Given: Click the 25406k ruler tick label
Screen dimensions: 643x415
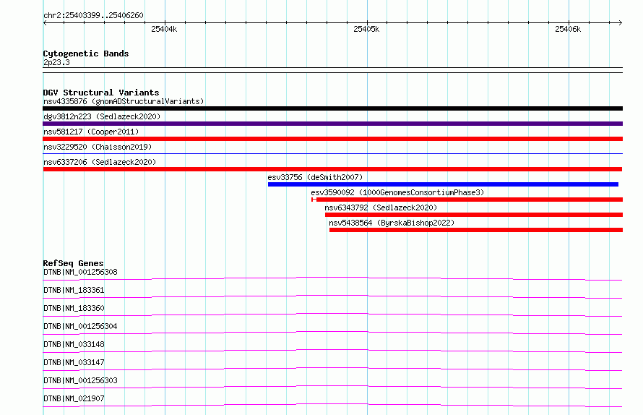Looking at the screenshot, I should pos(568,29).
